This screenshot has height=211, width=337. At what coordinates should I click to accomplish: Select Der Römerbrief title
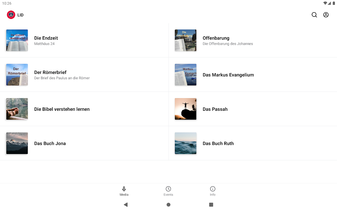(50, 72)
